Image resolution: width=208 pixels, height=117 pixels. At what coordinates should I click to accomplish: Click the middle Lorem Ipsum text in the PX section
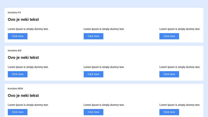(104, 29)
